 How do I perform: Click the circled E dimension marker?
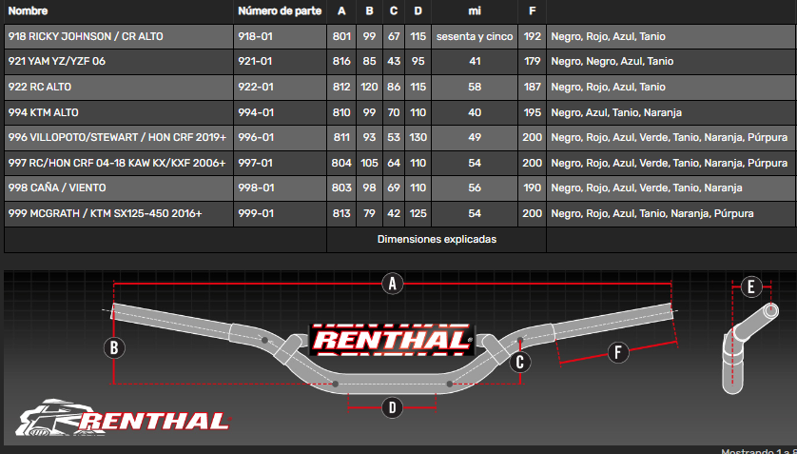[x=751, y=286]
